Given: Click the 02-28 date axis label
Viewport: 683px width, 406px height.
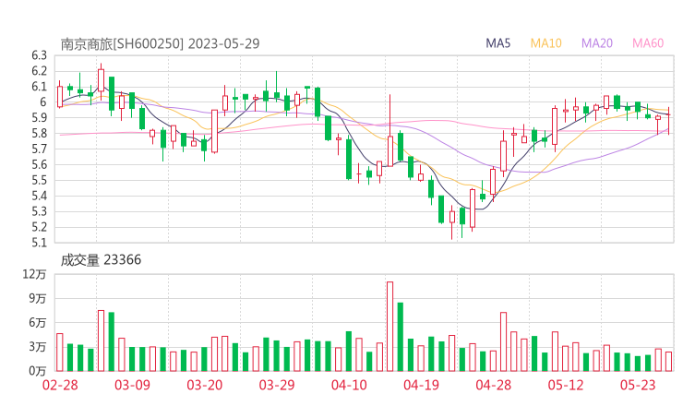Looking at the screenshot, I should point(60,385).
